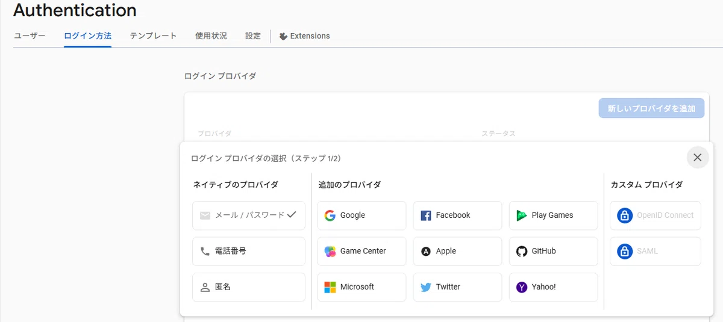Click the person icon for 匿名
This screenshot has width=723, height=322.
205,287
